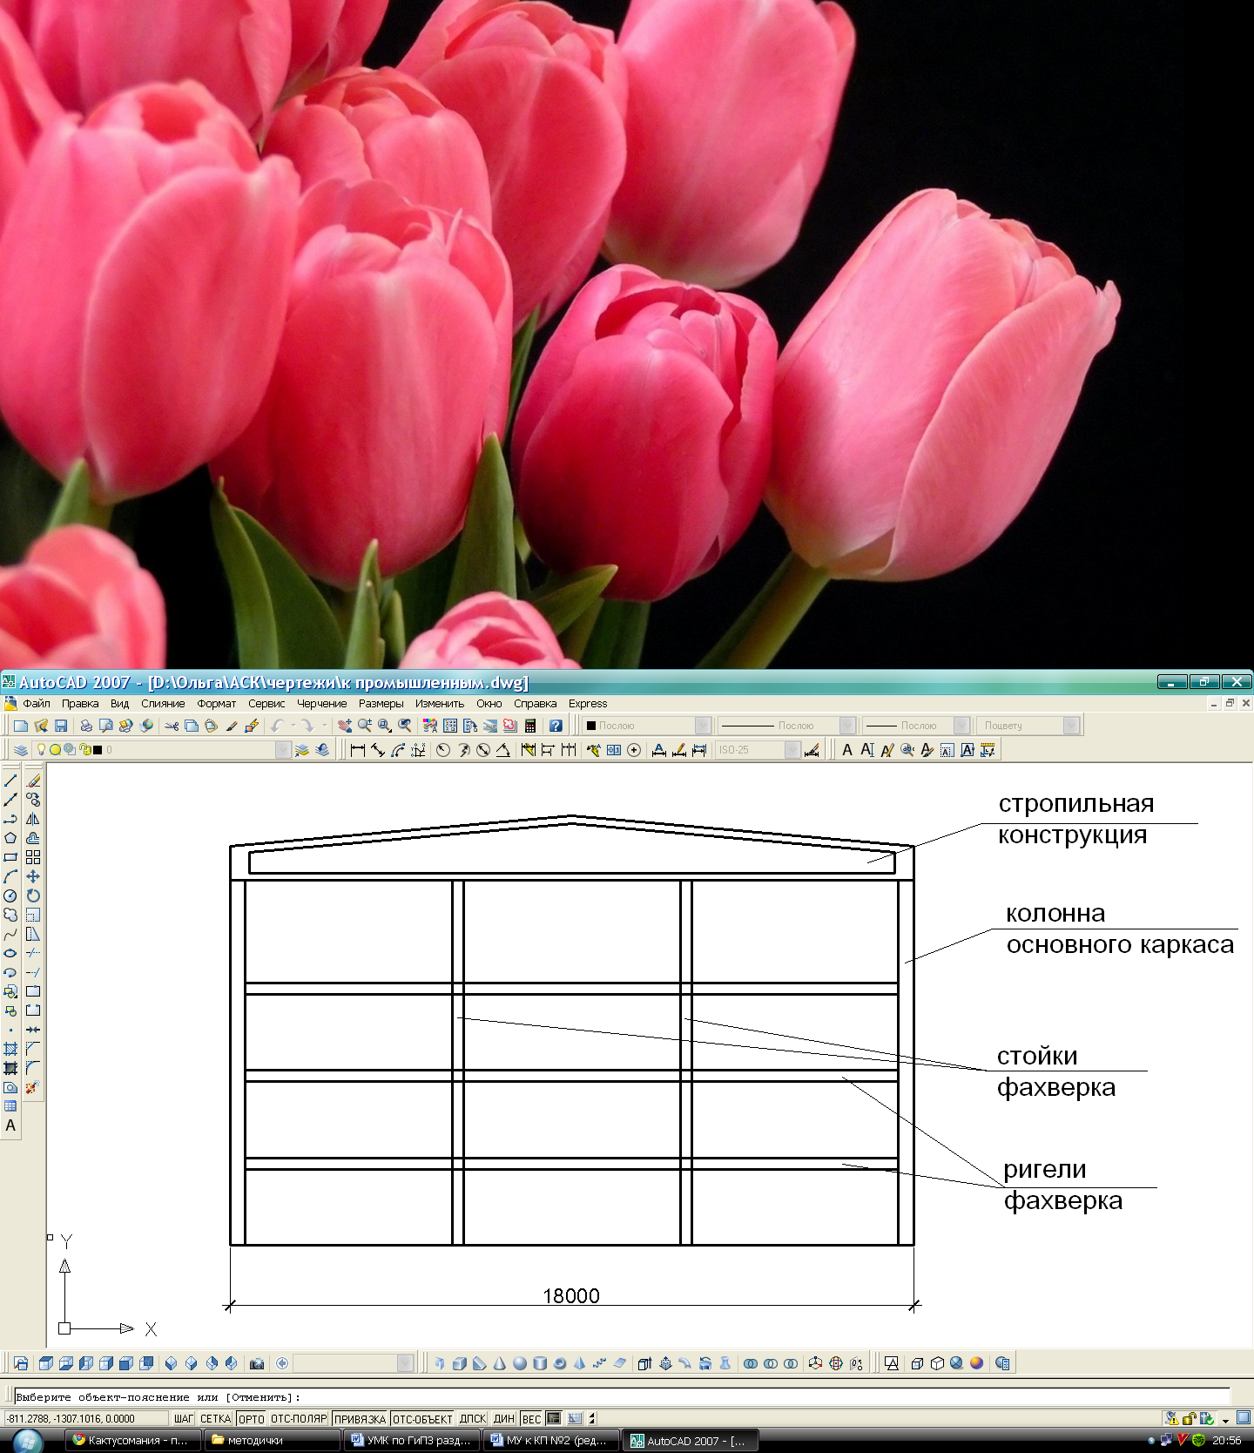Create a new drawing with the New icon
The height and width of the screenshot is (1453, 1254).
point(21,726)
